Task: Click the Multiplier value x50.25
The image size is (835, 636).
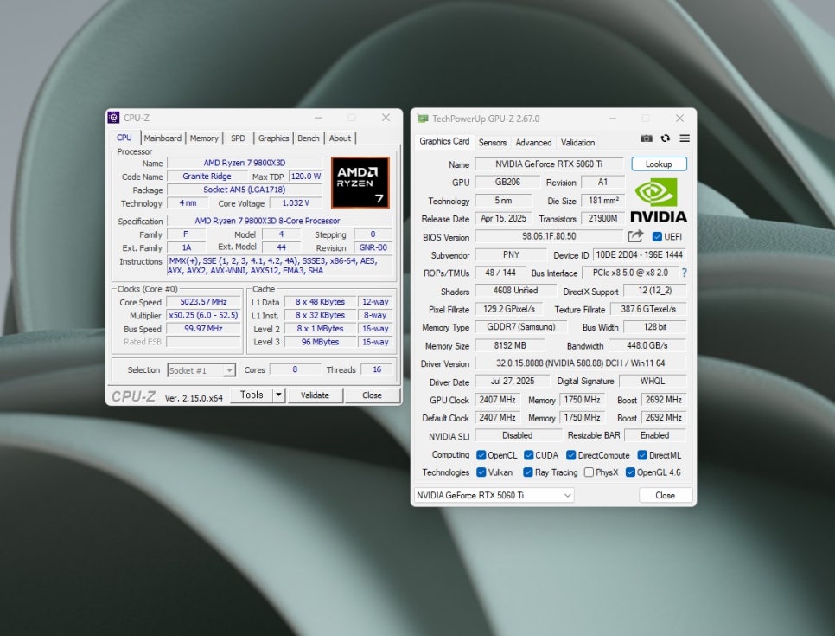Action: [x=203, y=315]
